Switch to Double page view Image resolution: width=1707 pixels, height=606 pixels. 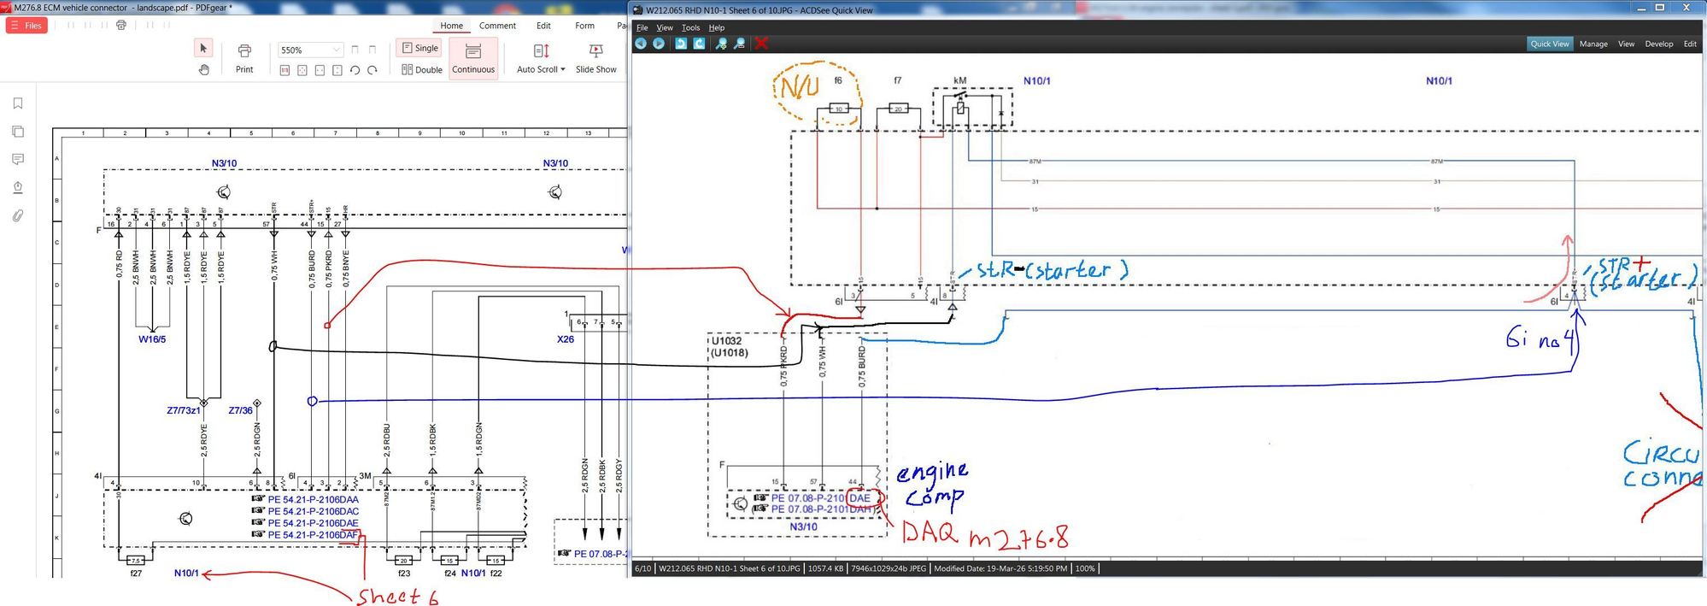coord(422,70)
